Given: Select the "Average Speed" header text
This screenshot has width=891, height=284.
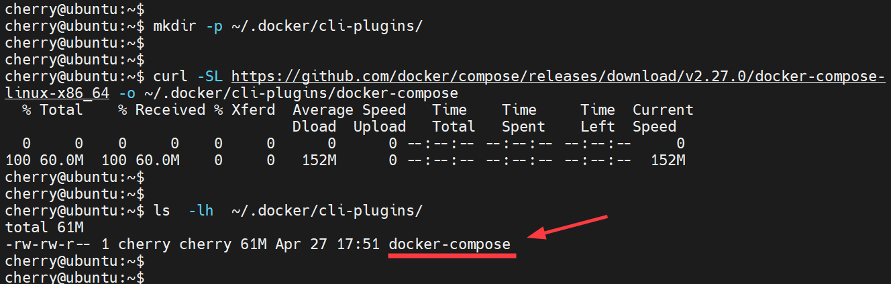Looking at the screenshot, I should click(349, 110).
